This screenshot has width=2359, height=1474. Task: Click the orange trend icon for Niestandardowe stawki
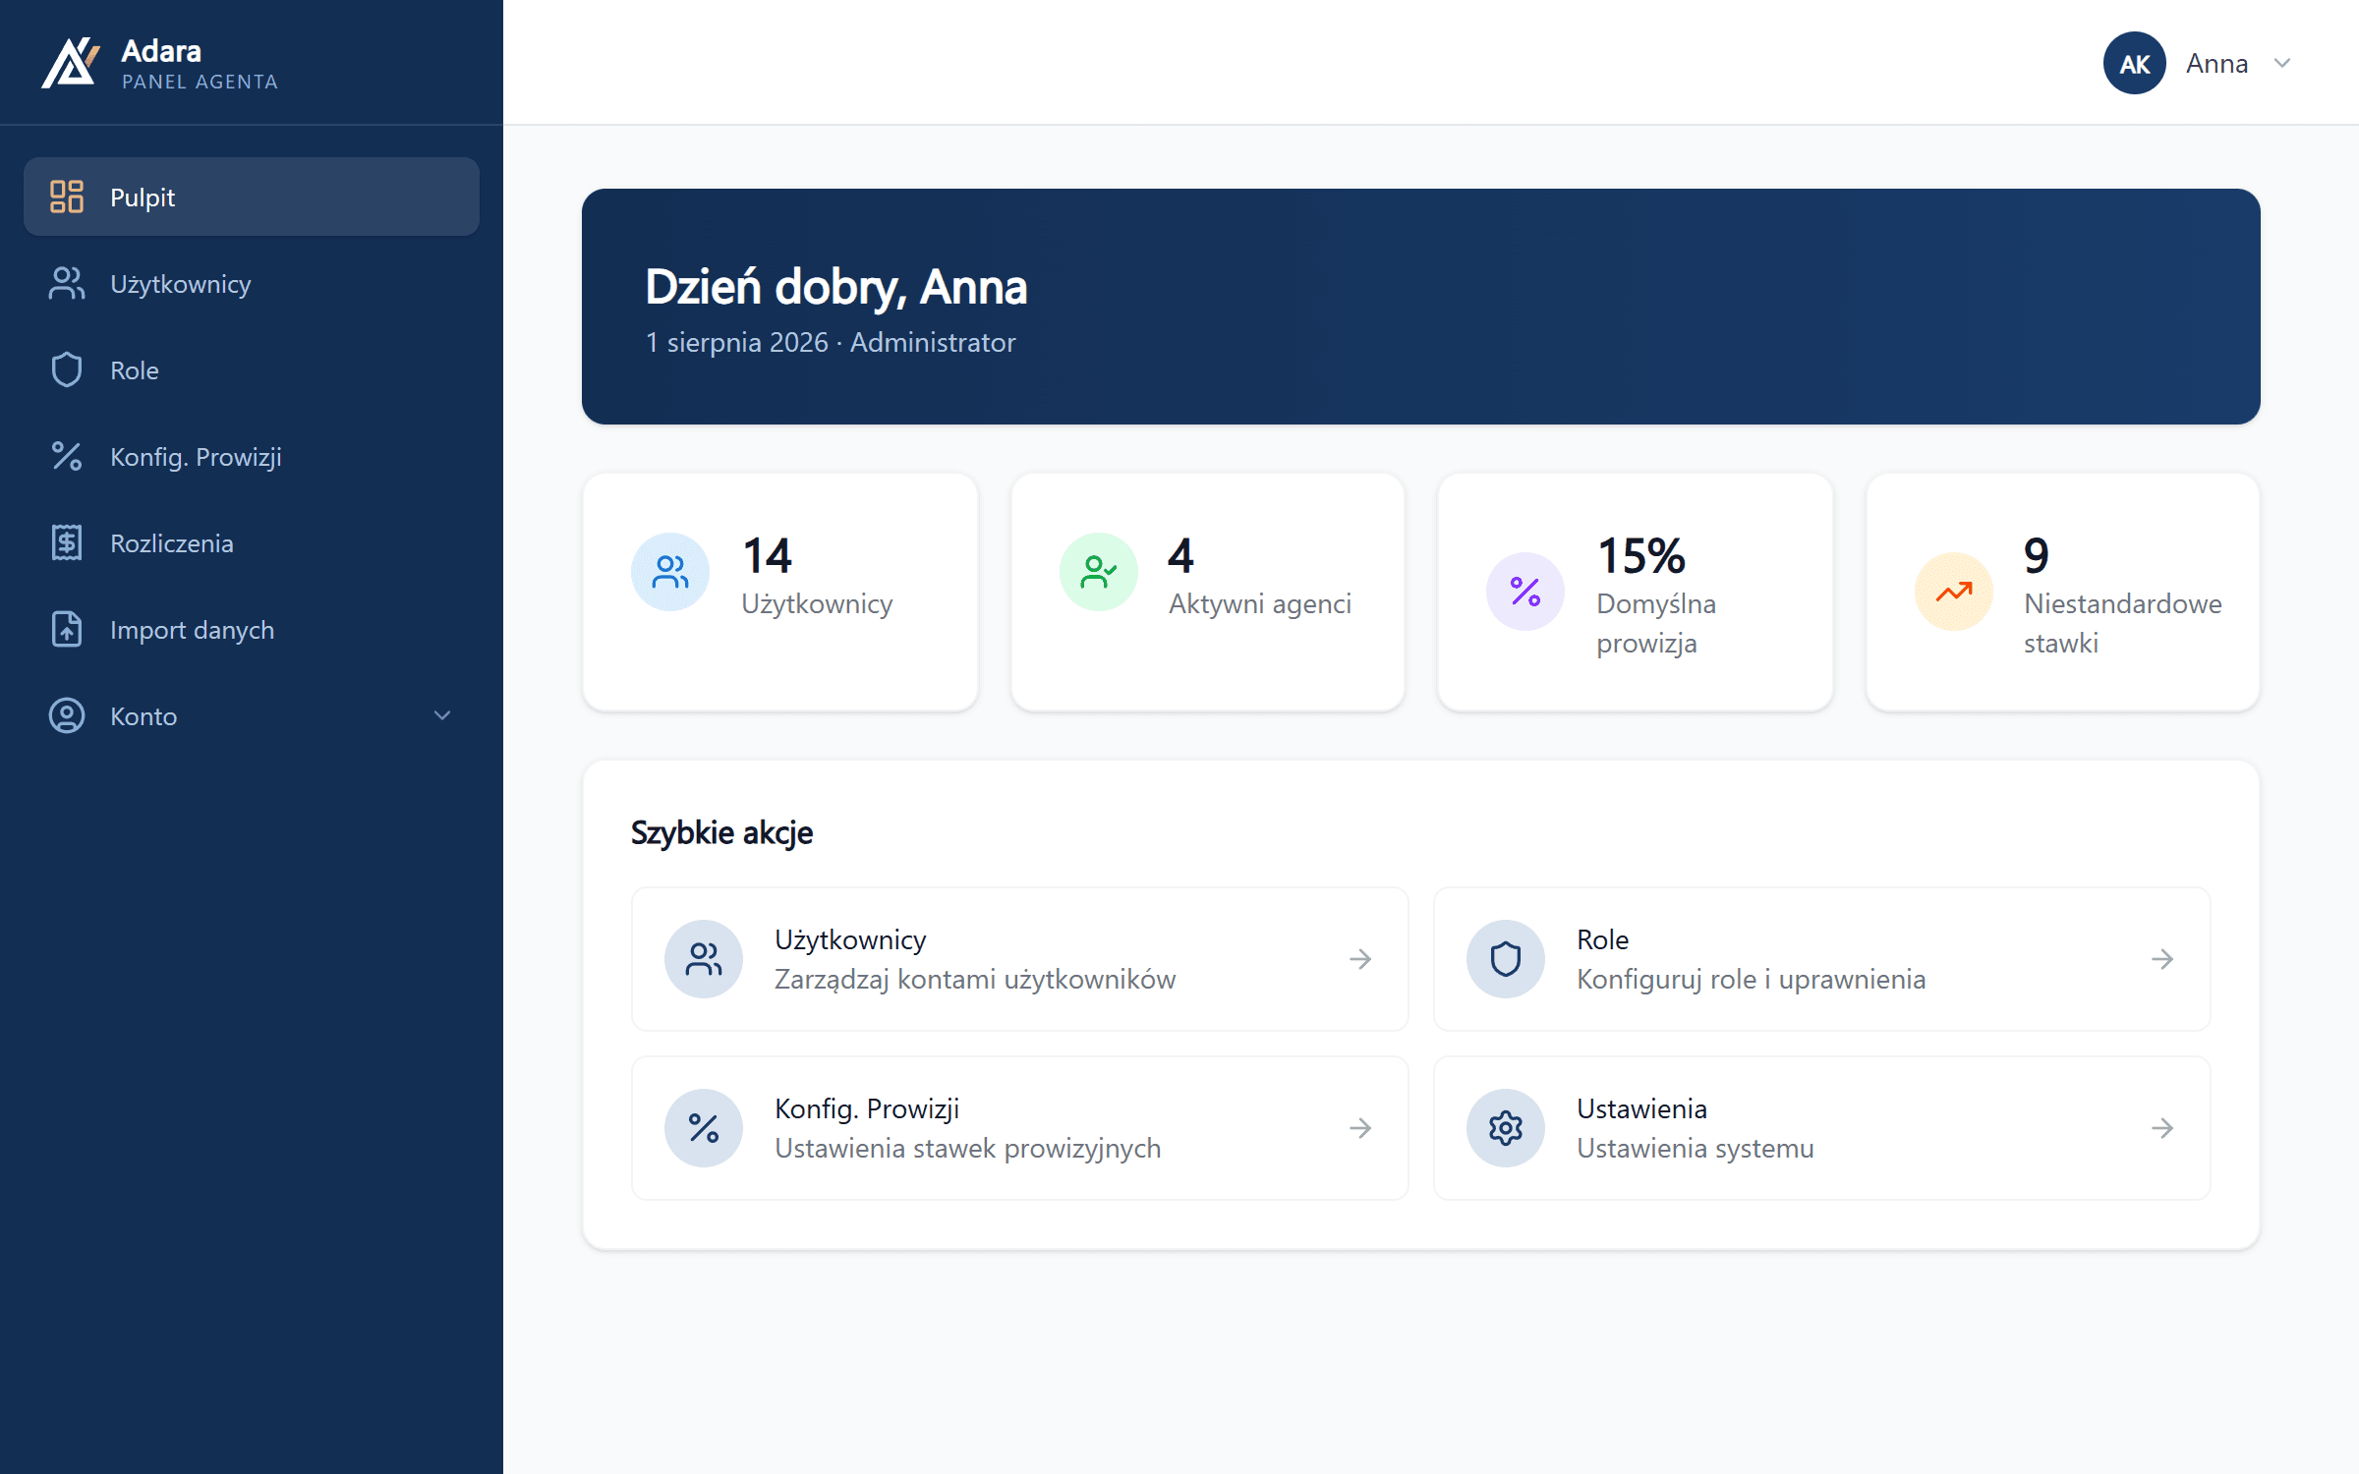click(x=1954, y=592)
